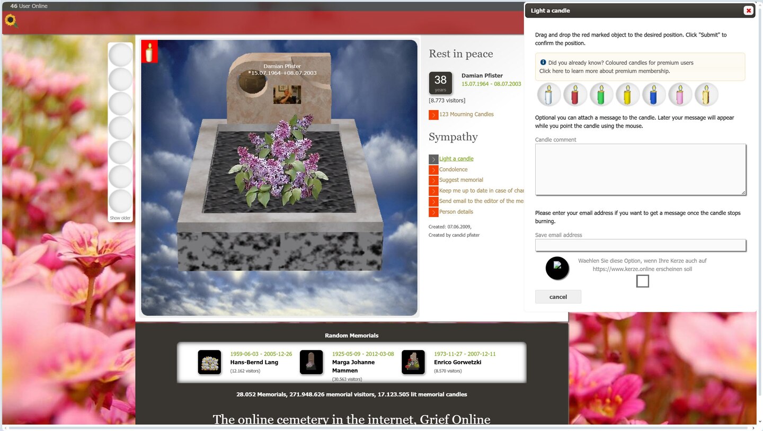Open the Condolence link
The image size is (763, 431).
tap(453, 169)
